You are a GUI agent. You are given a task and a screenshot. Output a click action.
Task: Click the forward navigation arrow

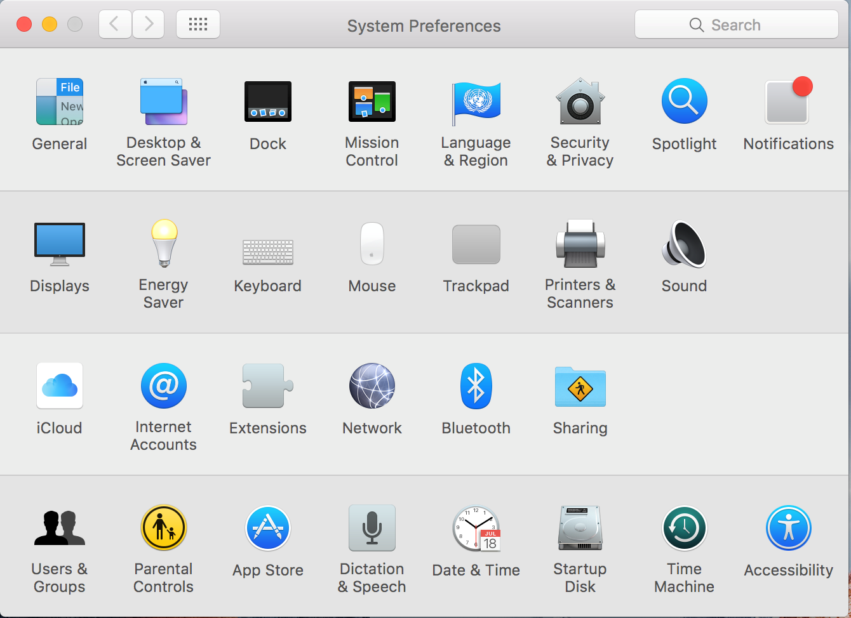149,25
